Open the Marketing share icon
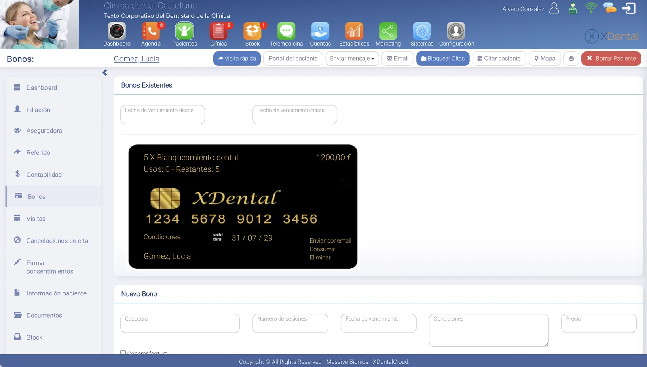 [x=388, y=31]
